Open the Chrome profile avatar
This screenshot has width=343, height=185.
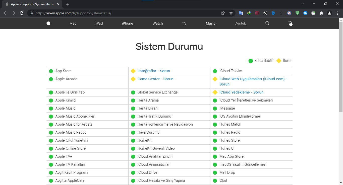(329, 13)
